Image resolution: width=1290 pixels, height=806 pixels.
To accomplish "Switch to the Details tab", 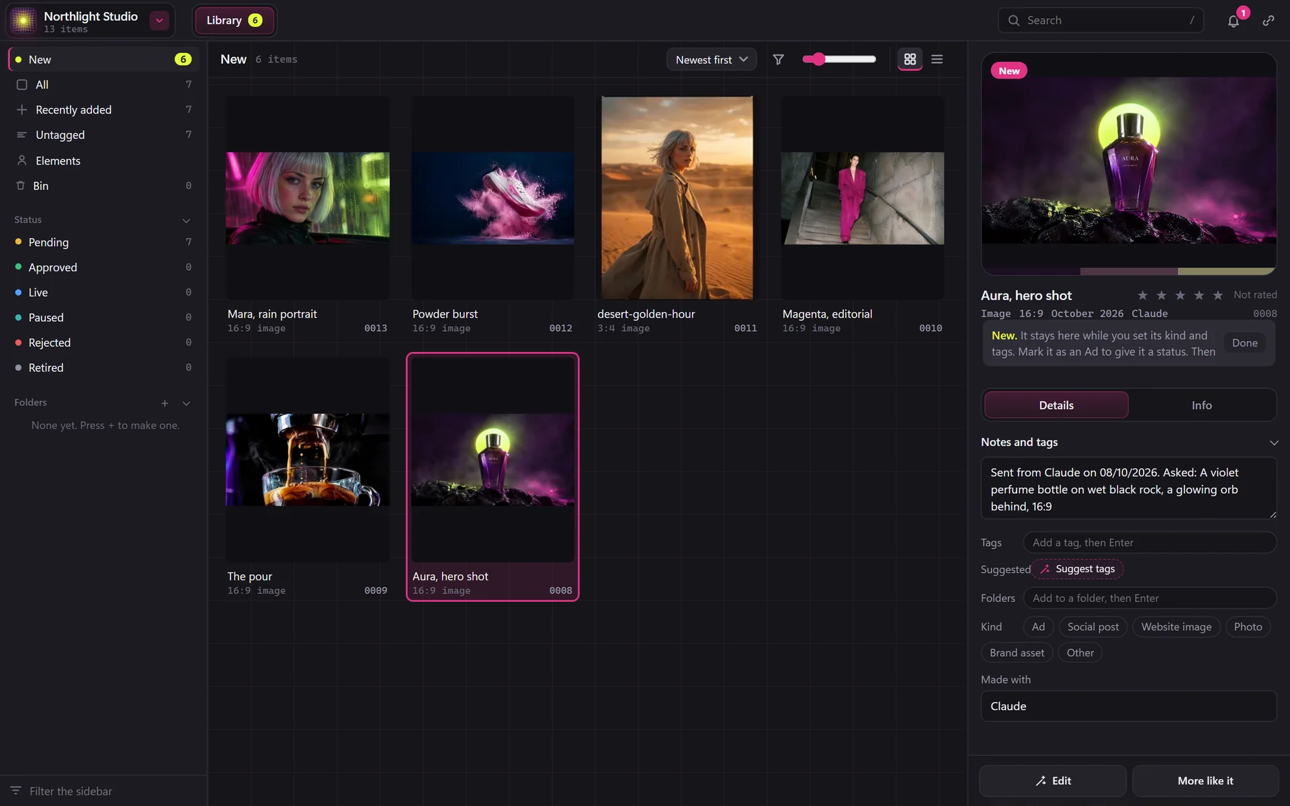I will click(1056, 405).
